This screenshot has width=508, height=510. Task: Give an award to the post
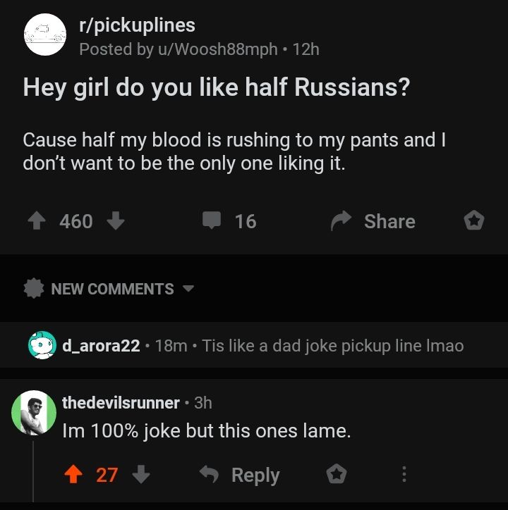pyautogui.click(x=473, y=221)
